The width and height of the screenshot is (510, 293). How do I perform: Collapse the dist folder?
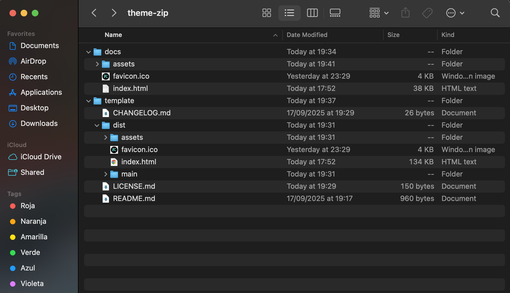97,125
